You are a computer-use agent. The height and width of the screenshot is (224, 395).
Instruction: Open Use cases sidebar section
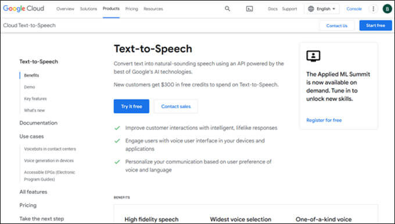(x=31, y=136)
